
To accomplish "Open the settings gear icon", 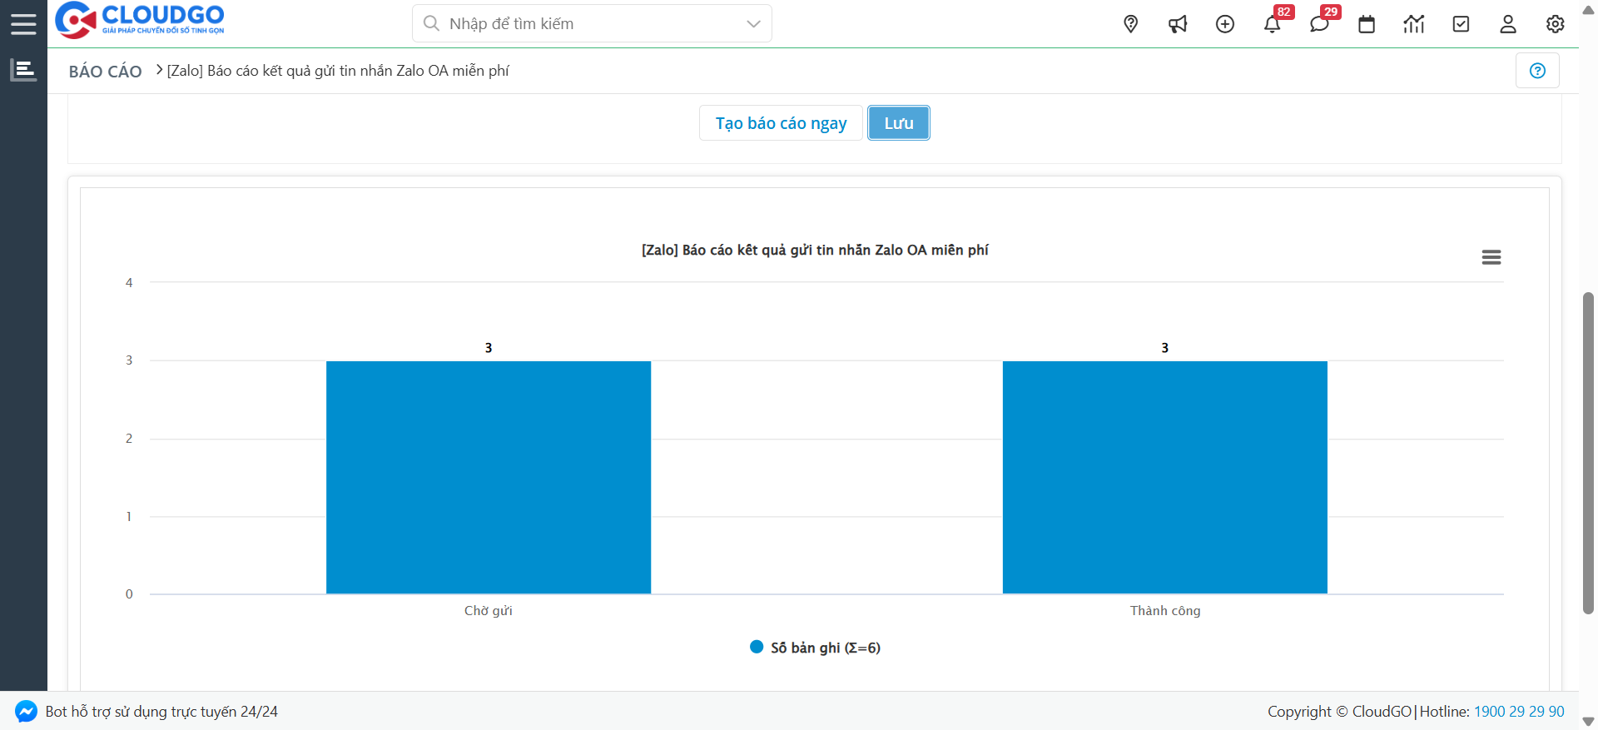I will (x=1555, y=24).
